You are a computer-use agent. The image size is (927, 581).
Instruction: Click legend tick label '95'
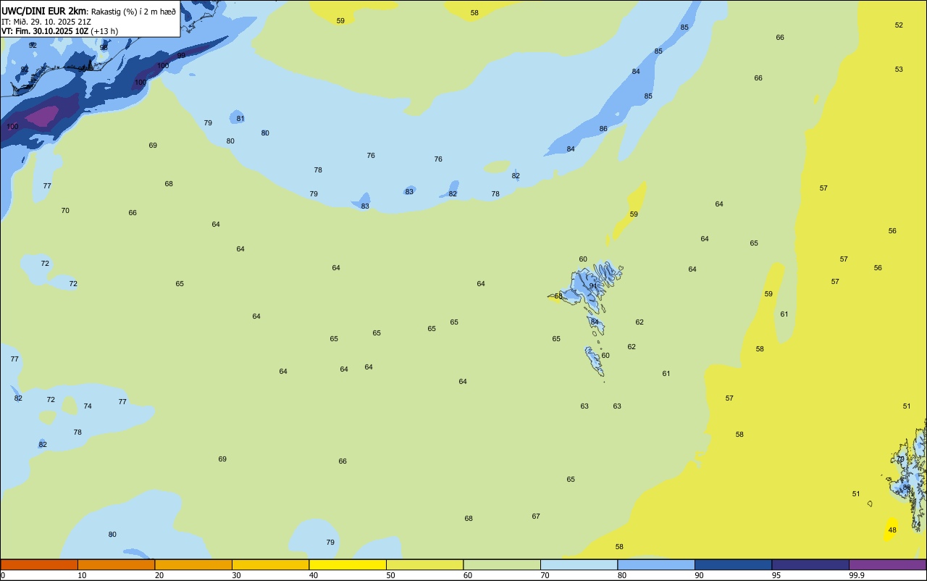[x=776, y=575]
